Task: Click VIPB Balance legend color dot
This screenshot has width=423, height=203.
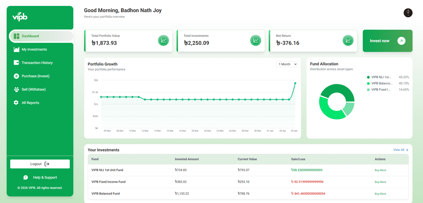Action: point(368,83)
